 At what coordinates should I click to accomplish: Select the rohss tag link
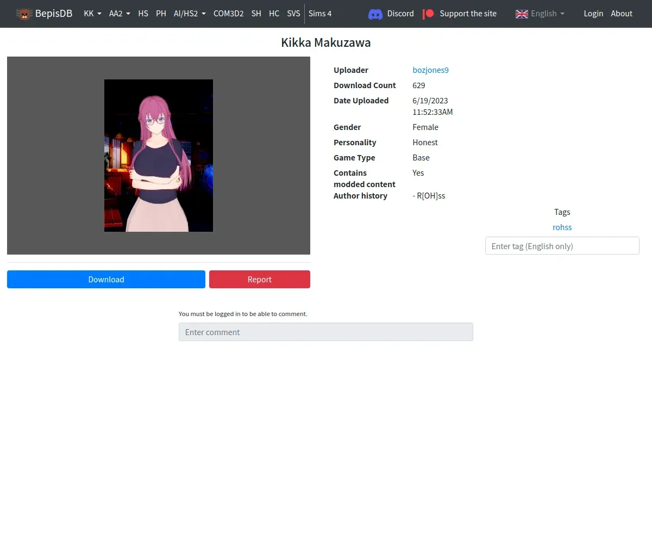pos(562,227)
